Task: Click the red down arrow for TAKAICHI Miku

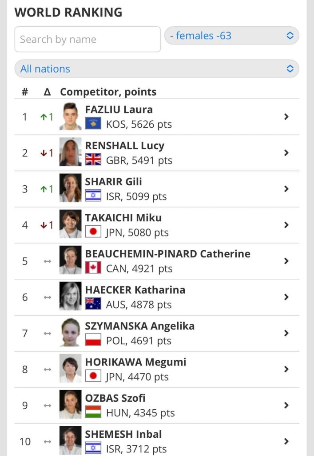Action: (x=44, y=225)
